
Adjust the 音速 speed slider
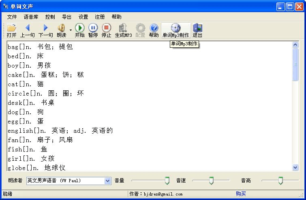211,181
